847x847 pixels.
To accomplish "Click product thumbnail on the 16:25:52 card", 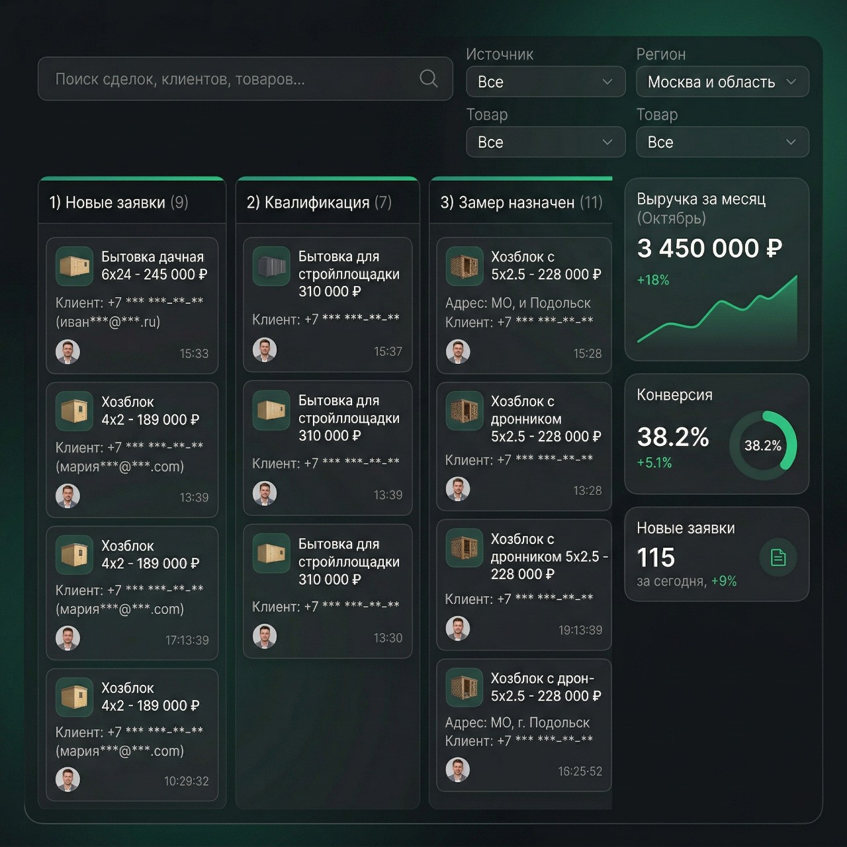I will 464,687.
